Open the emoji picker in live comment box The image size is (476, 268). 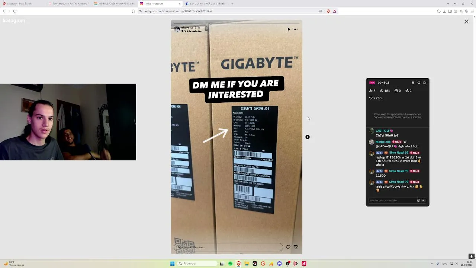coord(418,200)
